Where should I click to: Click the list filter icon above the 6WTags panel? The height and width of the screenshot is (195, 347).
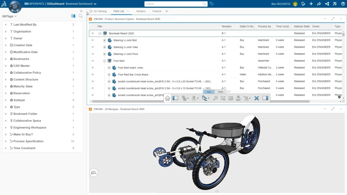(73, 16)
